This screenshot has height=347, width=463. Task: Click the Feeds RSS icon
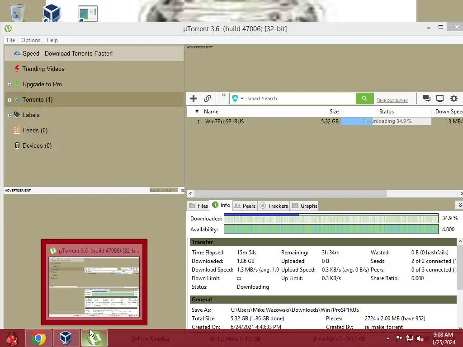(x=17, y=130)
